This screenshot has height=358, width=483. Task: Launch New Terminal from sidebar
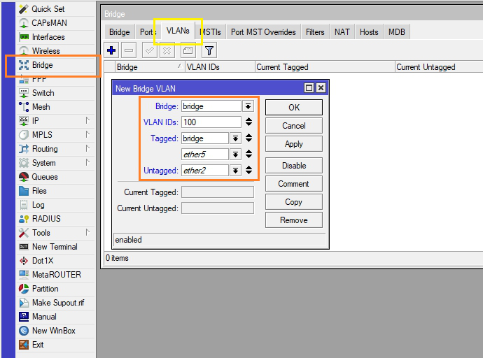(54, 247)
